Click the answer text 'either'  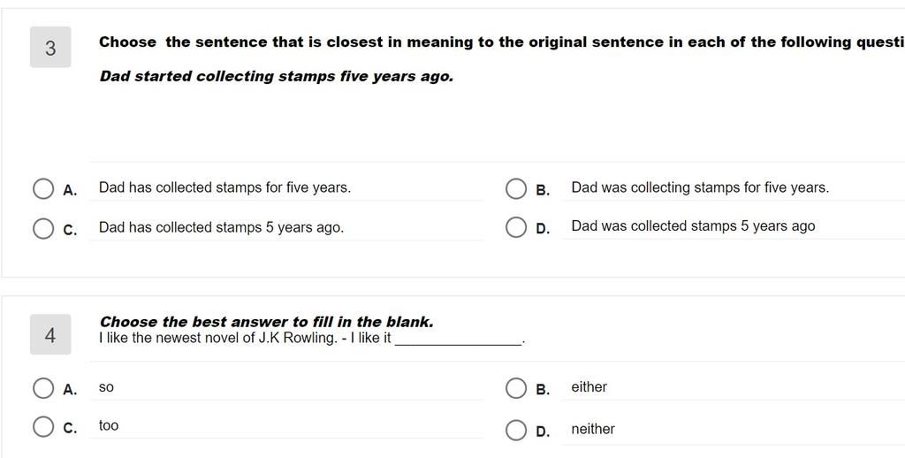coord(589,387)
